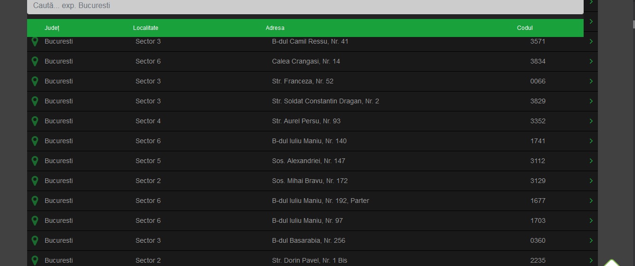The image size is (635, 266).
Task: Click map pin for Str. Aurel Persu, Nr. 93
Action: (35, 121)
